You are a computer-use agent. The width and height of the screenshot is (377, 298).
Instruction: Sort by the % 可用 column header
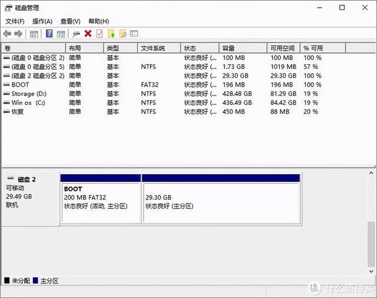[x=323, y=48]
